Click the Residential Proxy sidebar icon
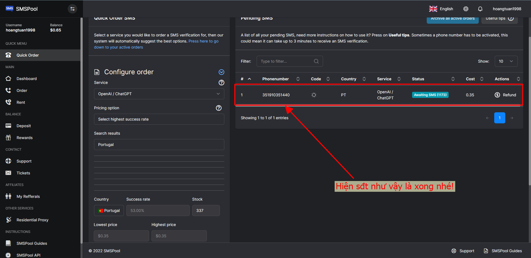The image size is (531, 258). (9, 220)
